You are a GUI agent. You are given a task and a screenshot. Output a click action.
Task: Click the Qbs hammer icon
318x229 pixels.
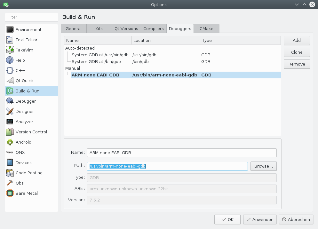[10, 183]
